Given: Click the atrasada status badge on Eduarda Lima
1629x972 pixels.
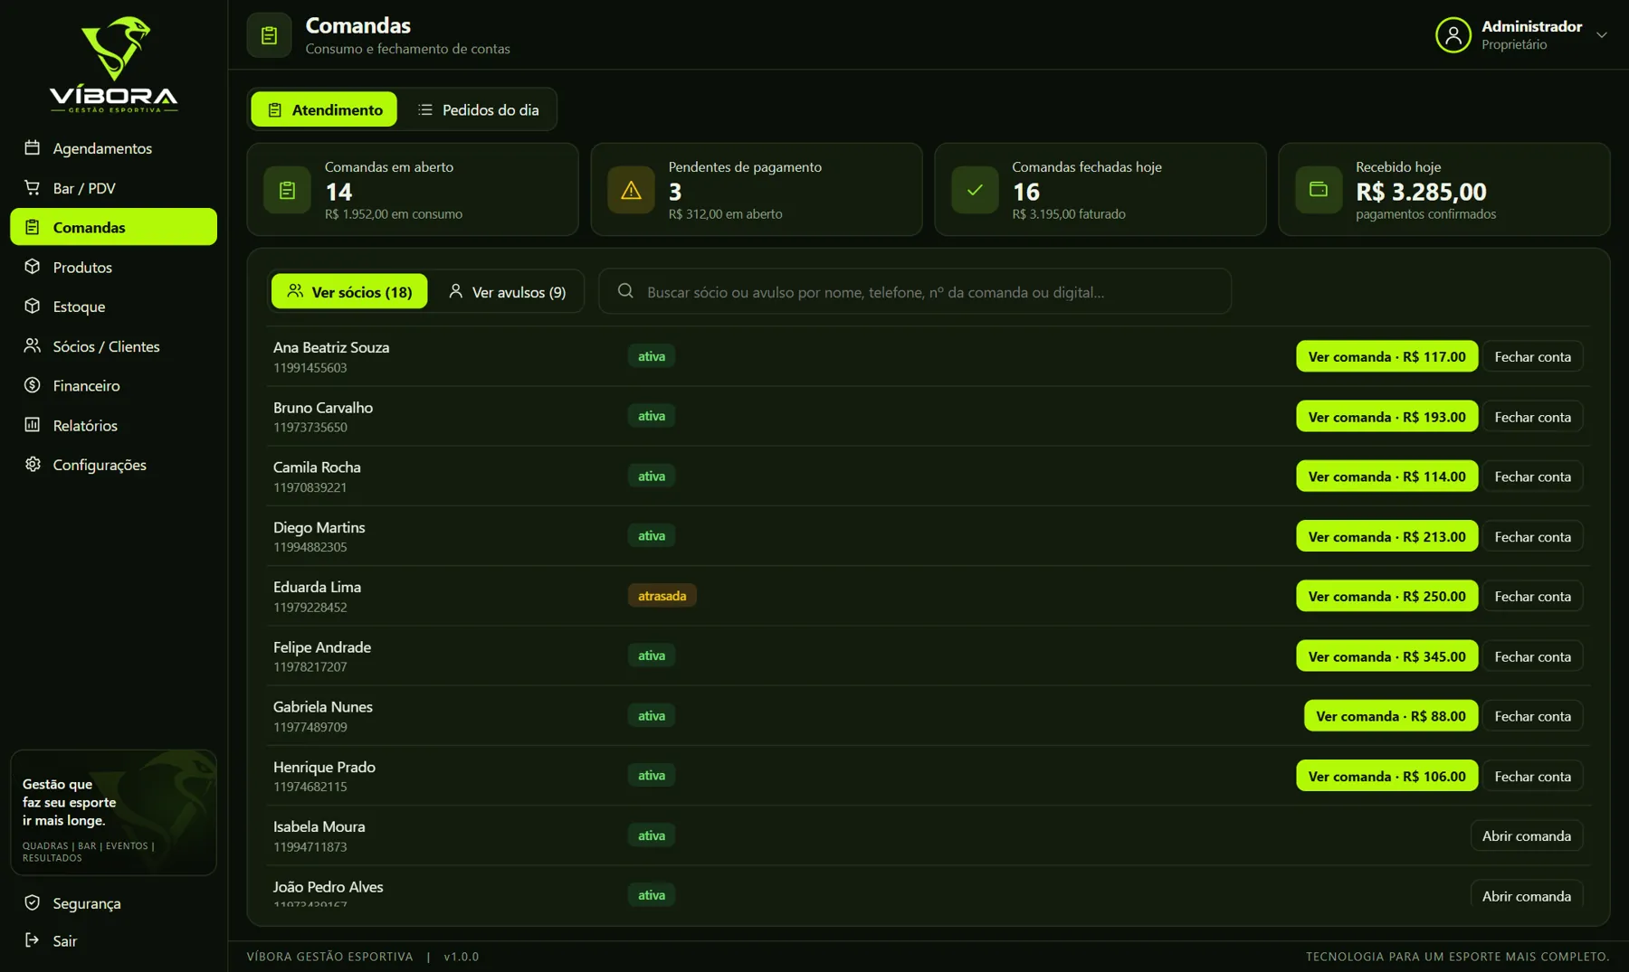Looking at the screenshot, I should [662, 596].
